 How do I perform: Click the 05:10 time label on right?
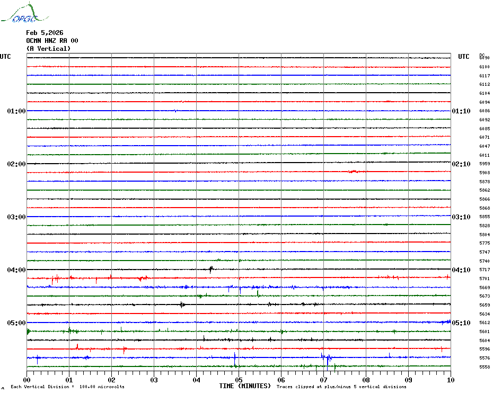coord(461,323)
